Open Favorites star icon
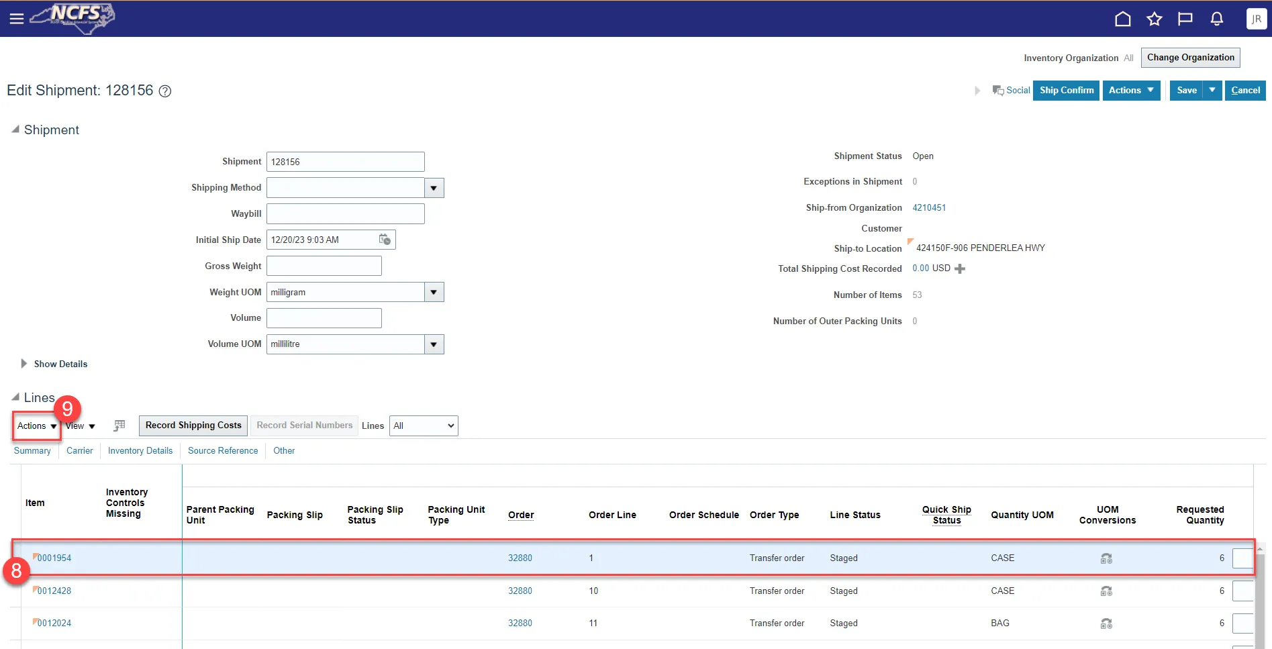 [x=1154, y=19]
